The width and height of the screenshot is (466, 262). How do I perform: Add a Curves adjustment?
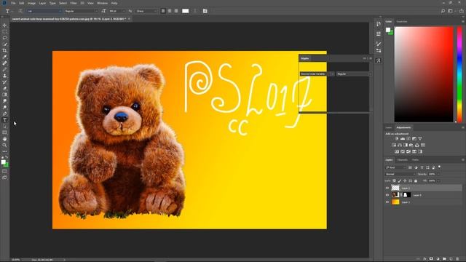pos(408,138)
